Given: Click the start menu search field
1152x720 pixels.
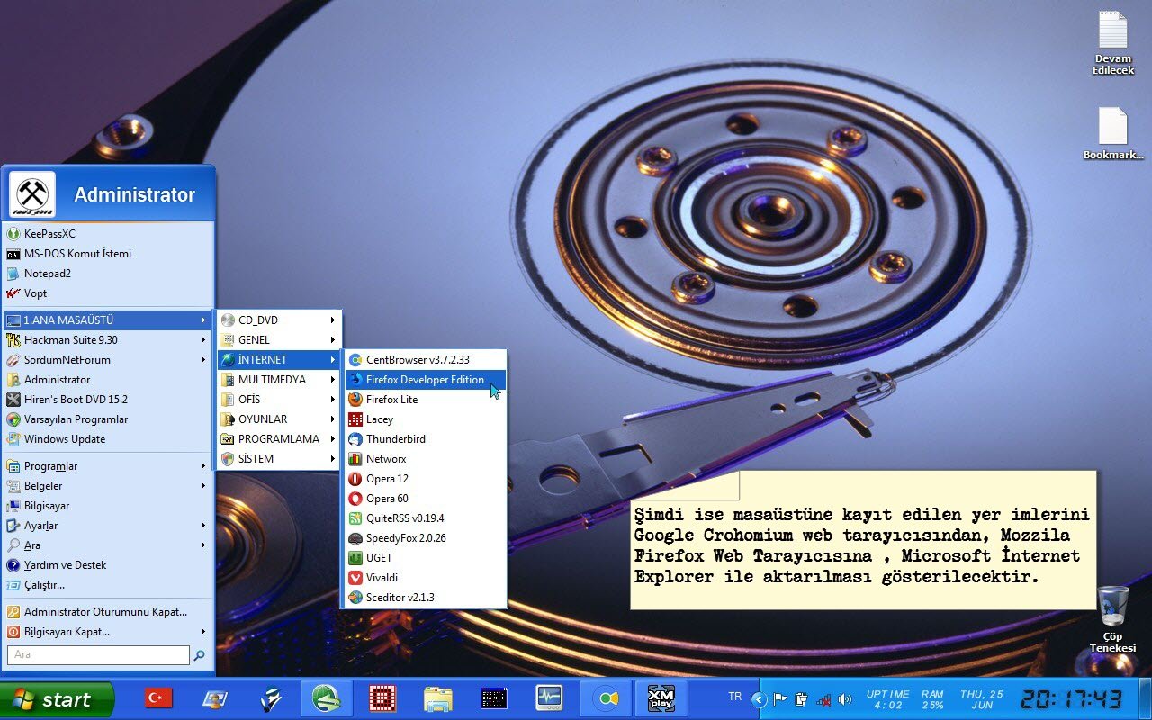Looking at the screenshot, I should click(98, 655).
